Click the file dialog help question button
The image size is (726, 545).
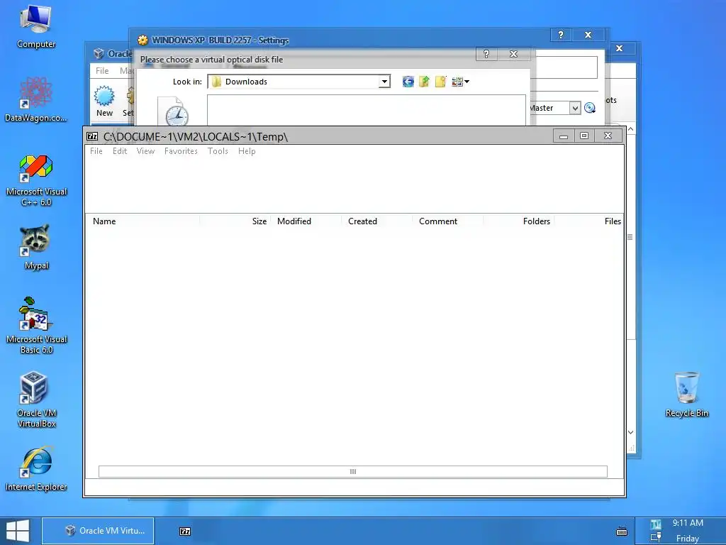pyautogui.click(x=486, y=54)
